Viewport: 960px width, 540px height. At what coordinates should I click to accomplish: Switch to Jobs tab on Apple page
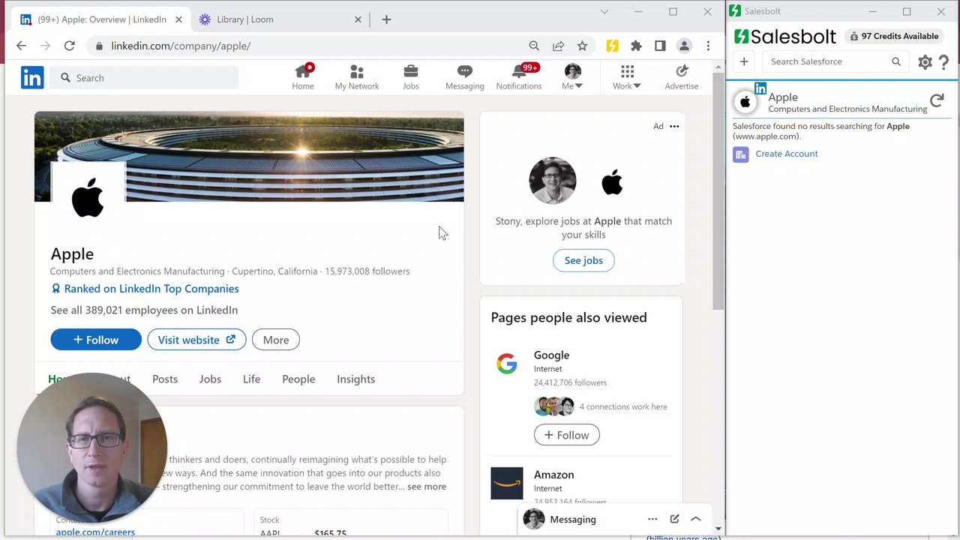point(210,379)
